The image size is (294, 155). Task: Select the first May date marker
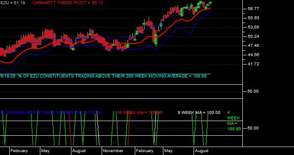click(x=45, y=151)
